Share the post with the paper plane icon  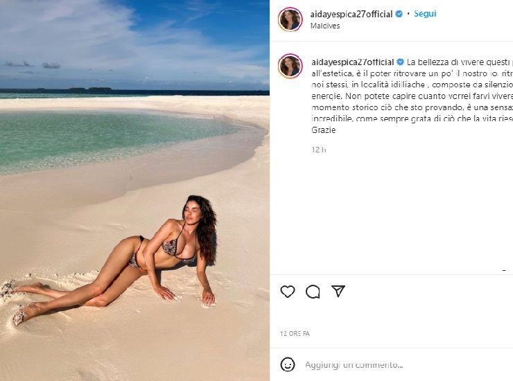[338, 292]
